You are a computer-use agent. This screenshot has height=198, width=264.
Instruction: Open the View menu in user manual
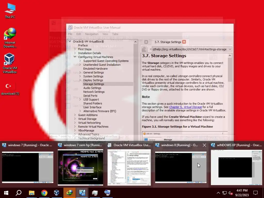[x=105, y=34]
